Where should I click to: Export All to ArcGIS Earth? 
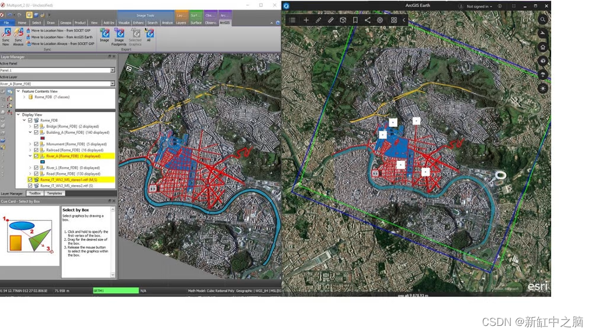150,35
